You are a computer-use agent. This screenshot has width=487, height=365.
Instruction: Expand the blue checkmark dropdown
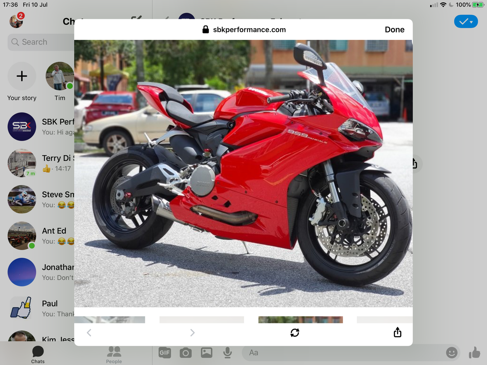(x=466, y=22)
